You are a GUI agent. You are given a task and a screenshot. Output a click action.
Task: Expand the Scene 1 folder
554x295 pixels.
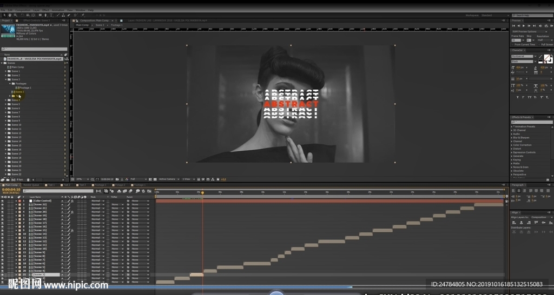pyautogui.click(x=5, y=71)
